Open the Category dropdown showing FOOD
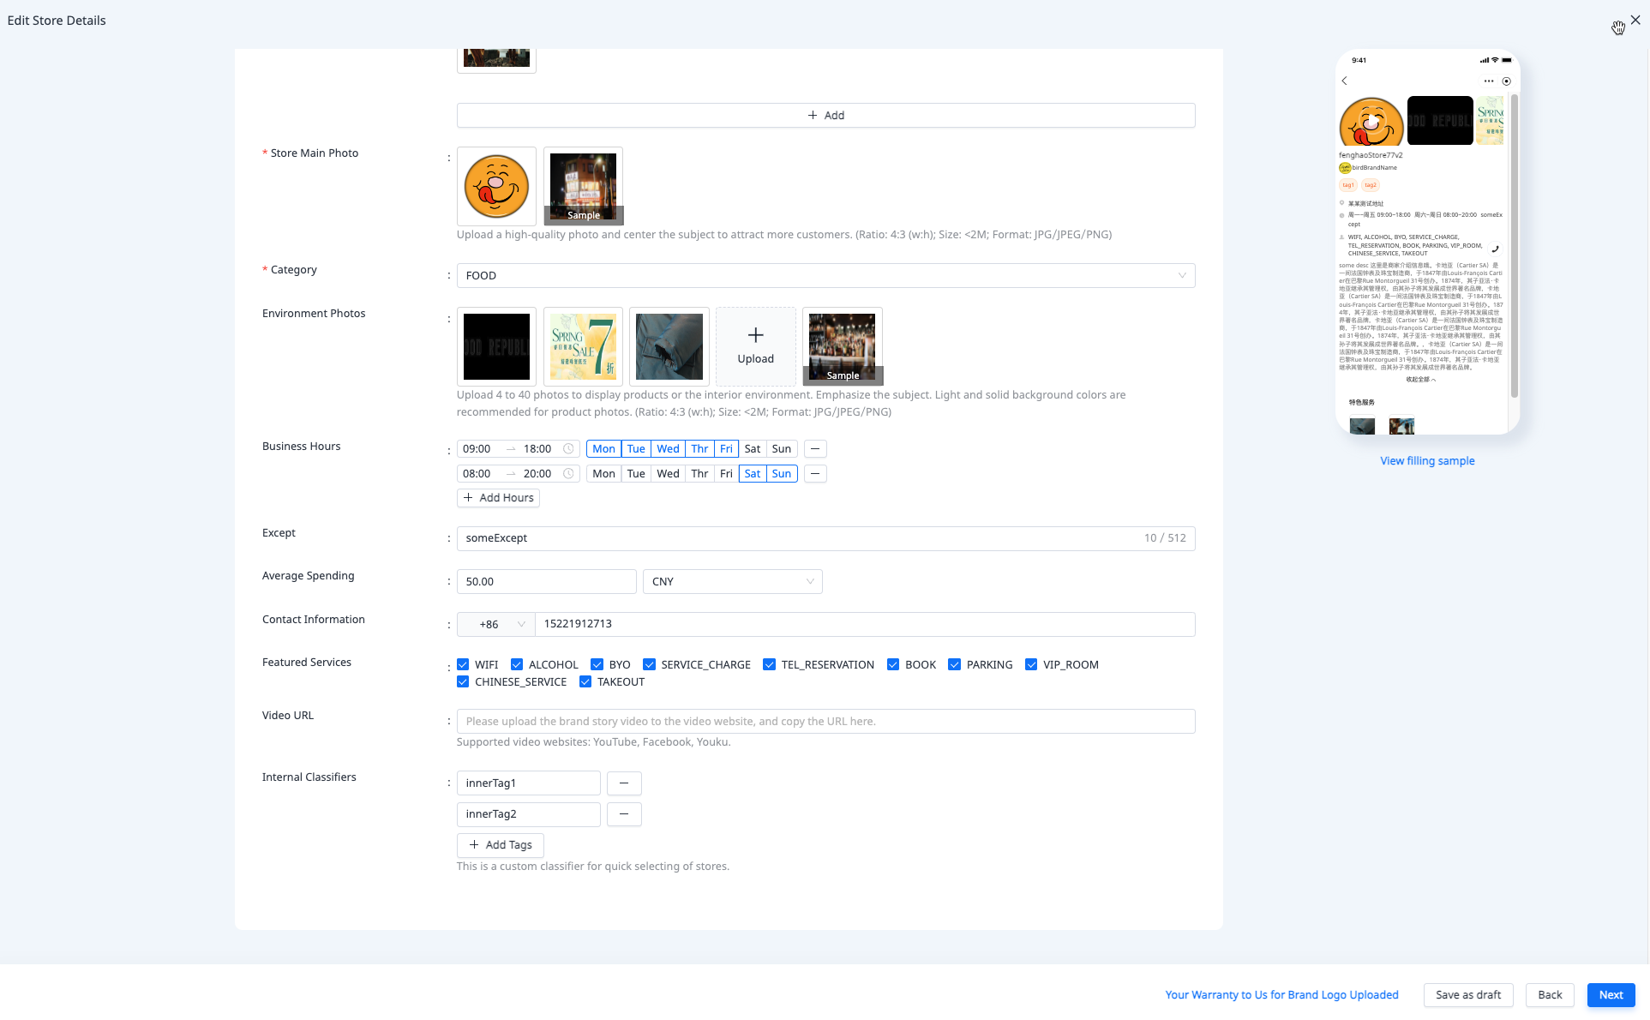The image size is (1650, 1020). pyautogui.click(x=825, y=276)
